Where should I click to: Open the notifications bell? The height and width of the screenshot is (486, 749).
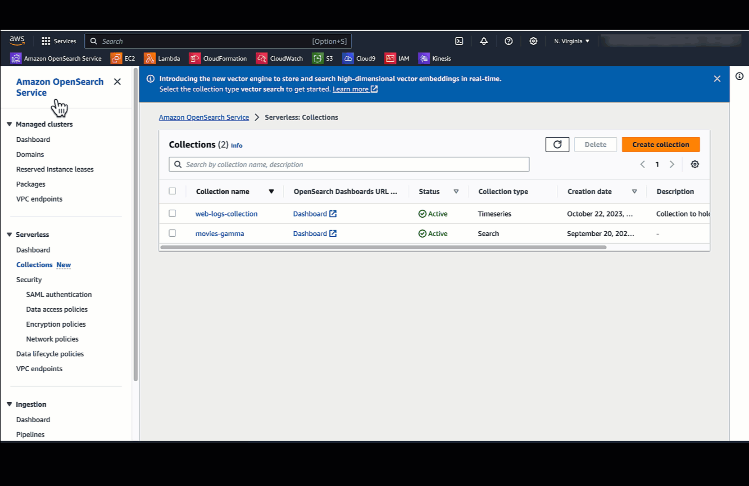(x=484, y=41)
